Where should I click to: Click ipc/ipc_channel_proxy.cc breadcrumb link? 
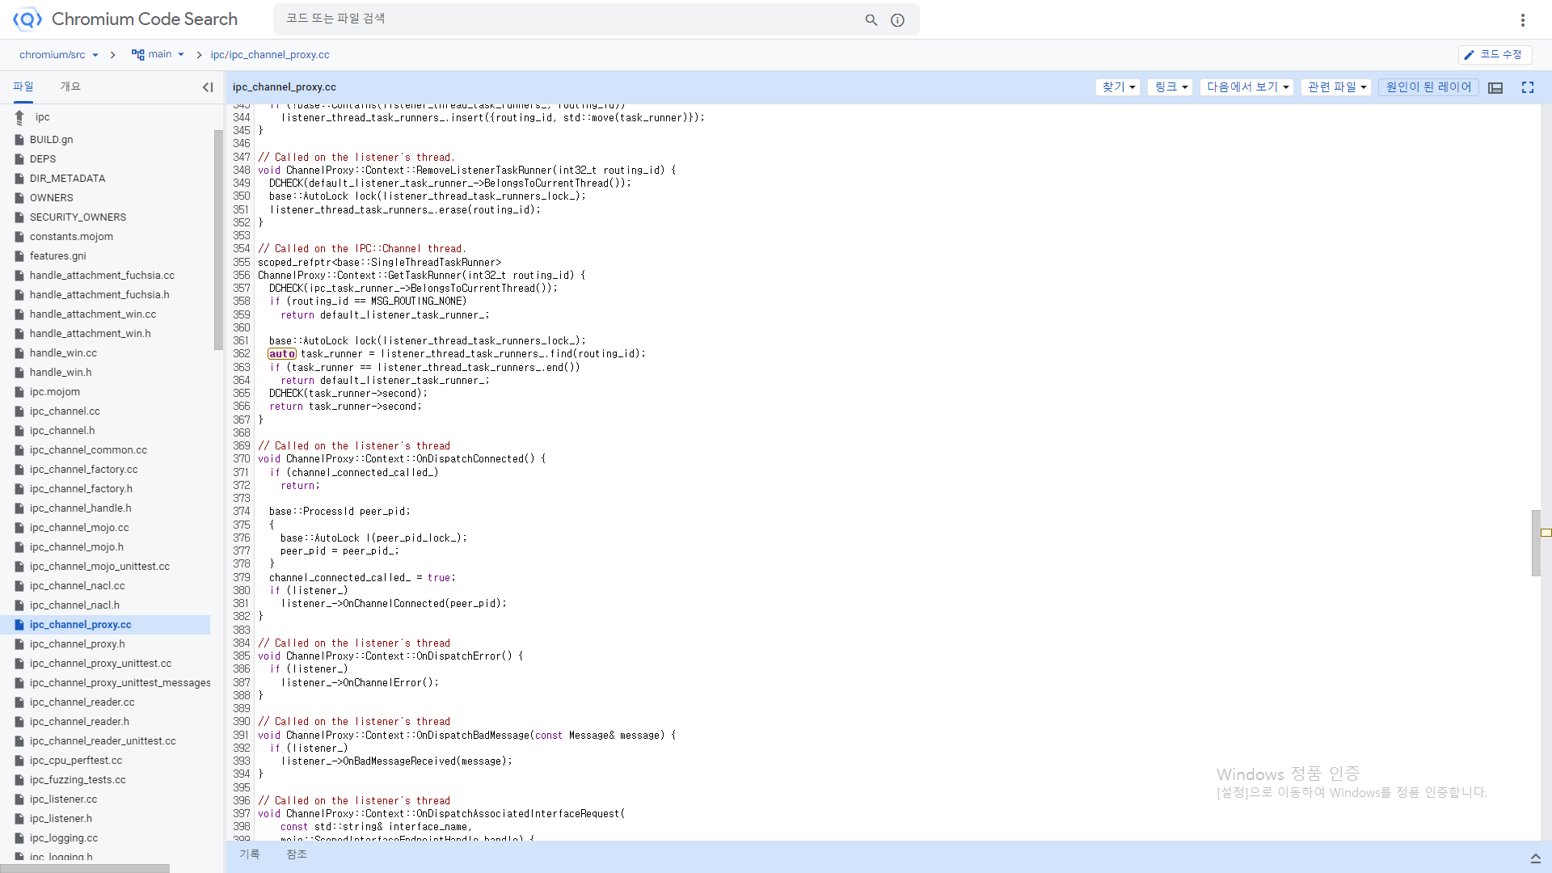coord(270,55)
